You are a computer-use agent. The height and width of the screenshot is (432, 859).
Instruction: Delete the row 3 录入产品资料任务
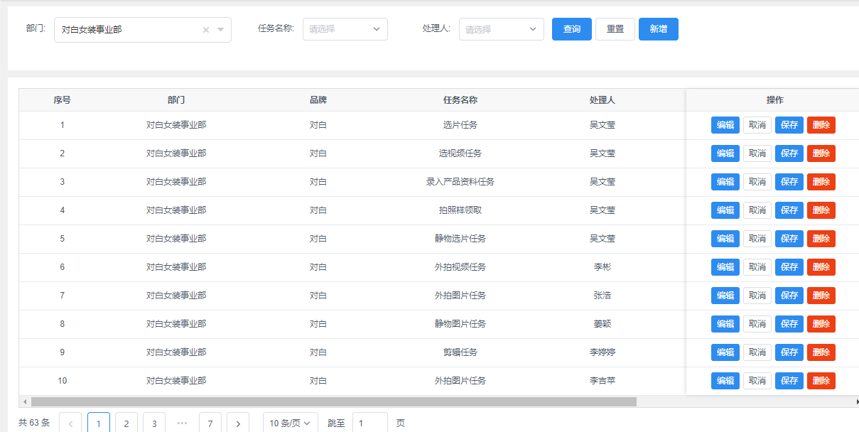(821, 182)
